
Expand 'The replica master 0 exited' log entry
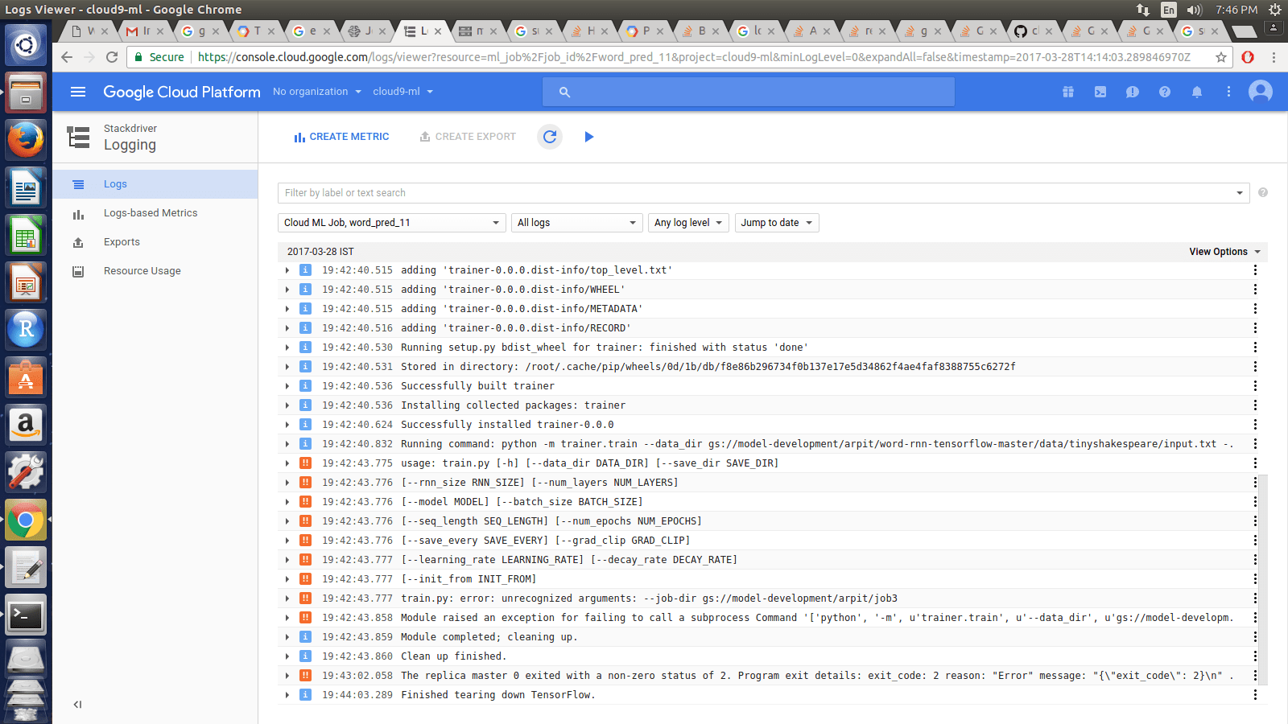click(x=287, y=676)
